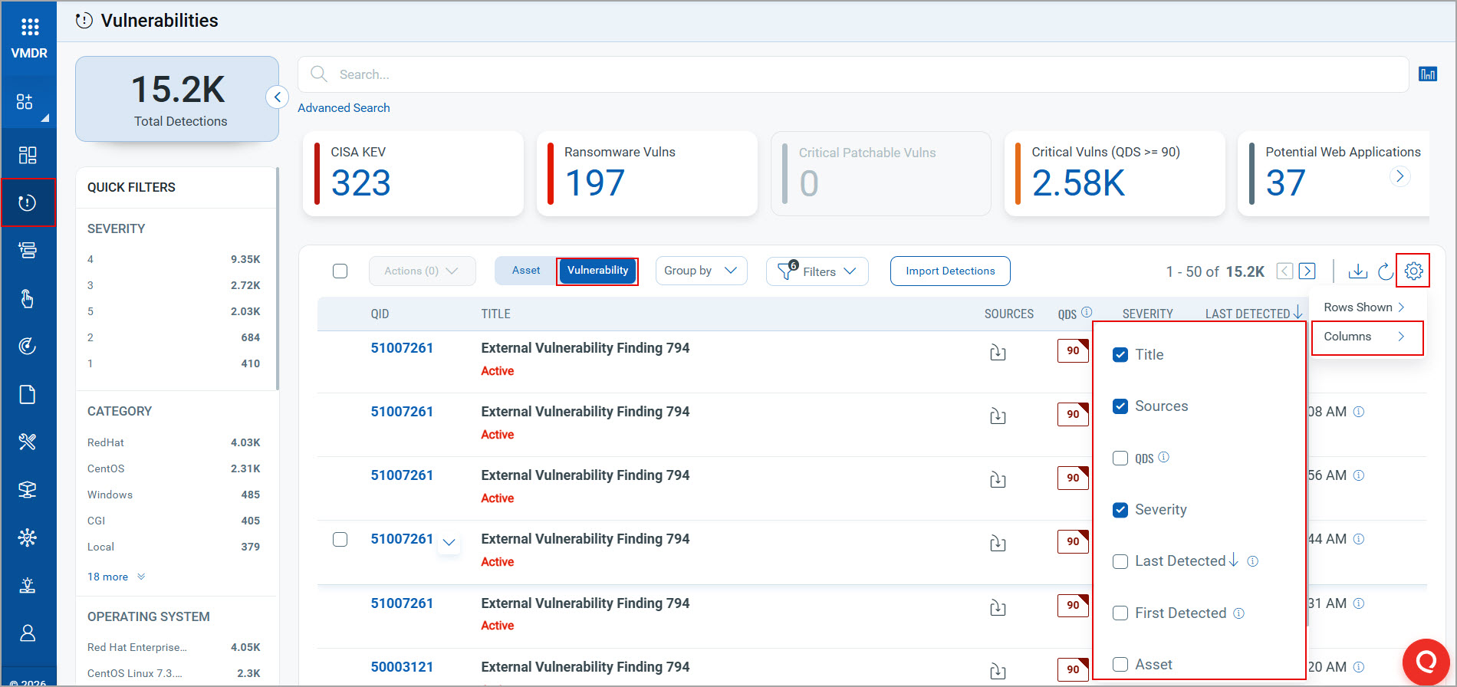The image size is (1457, 687).
Task: Click the chart widget icon beside search
Action: 1427,74
